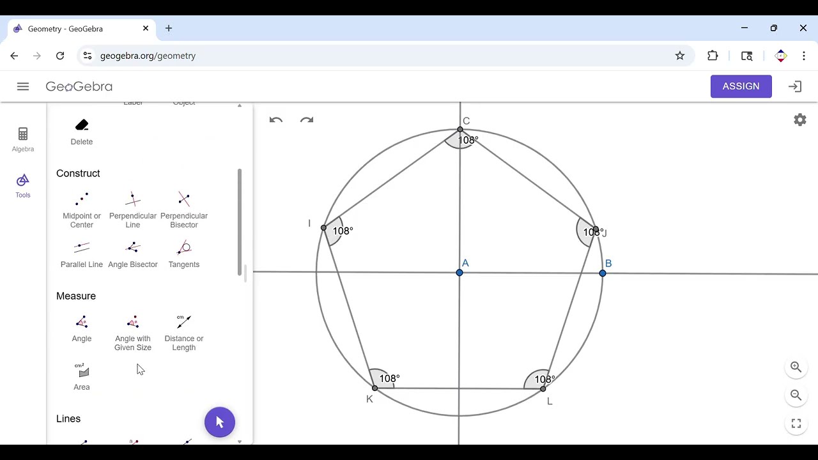Open the browser extensions menu
The image size is (818, 460).
coord(713,56)
